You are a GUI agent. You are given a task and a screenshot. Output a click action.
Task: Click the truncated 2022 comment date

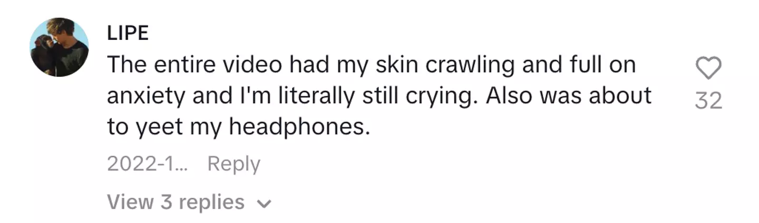(147, 164)
